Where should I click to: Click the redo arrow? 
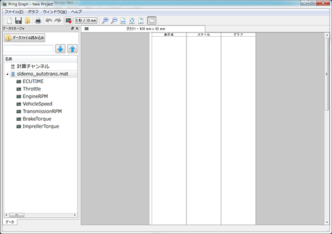tap(57, 21)
